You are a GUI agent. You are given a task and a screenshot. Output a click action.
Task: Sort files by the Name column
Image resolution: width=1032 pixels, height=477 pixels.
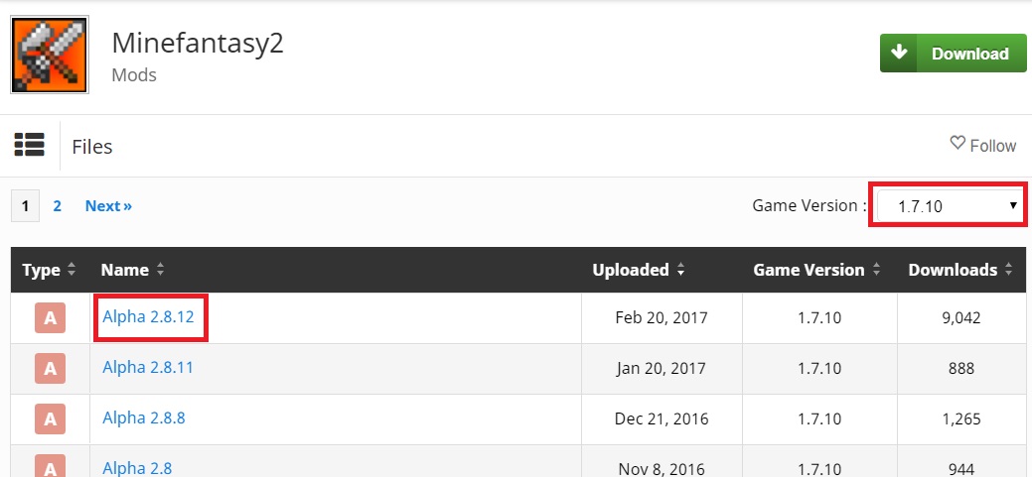[133, 270]
